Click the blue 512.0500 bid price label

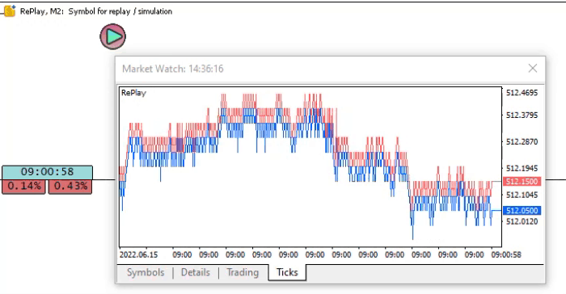point(522,210)
